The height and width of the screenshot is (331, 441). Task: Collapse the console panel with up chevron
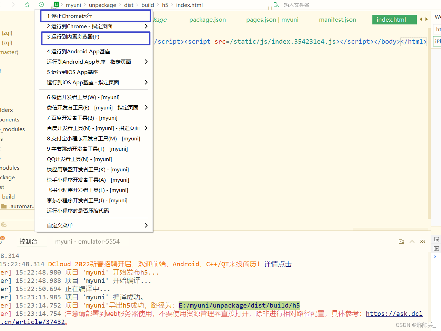[x=412, y=242]
